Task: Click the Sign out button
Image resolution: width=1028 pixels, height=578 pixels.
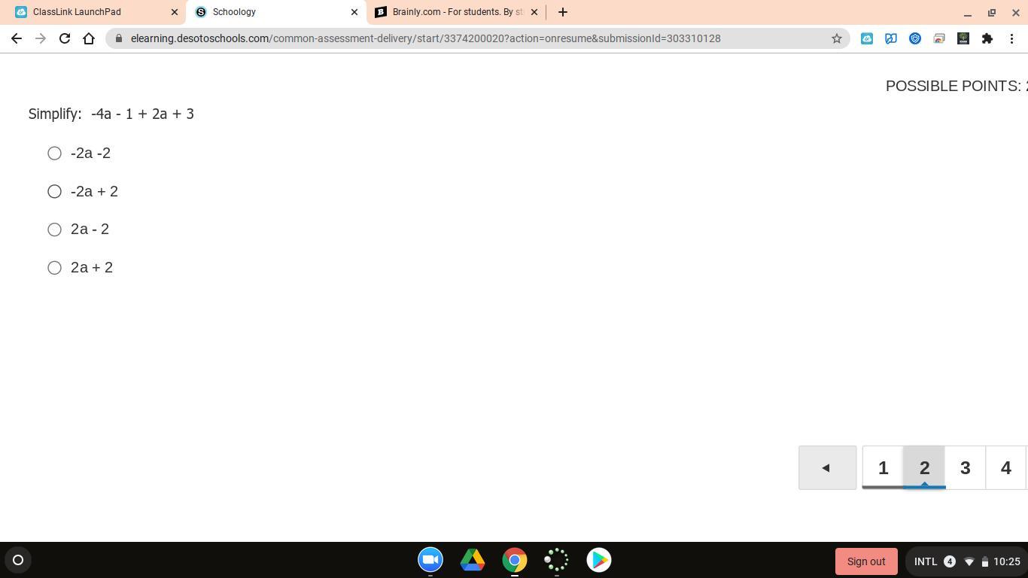Action: click(866, 561)
